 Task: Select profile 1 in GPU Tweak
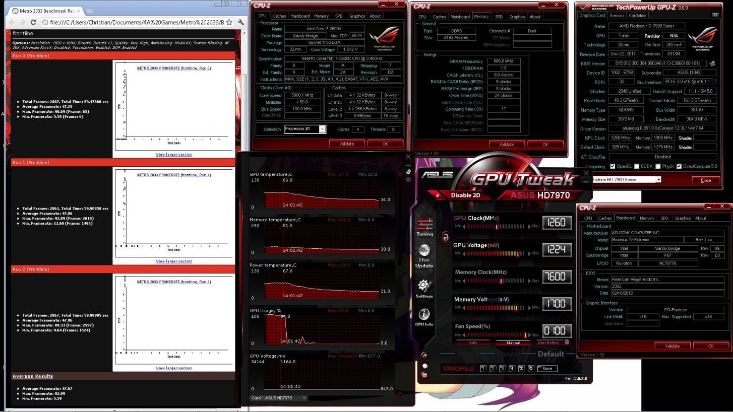click(483, 369)
